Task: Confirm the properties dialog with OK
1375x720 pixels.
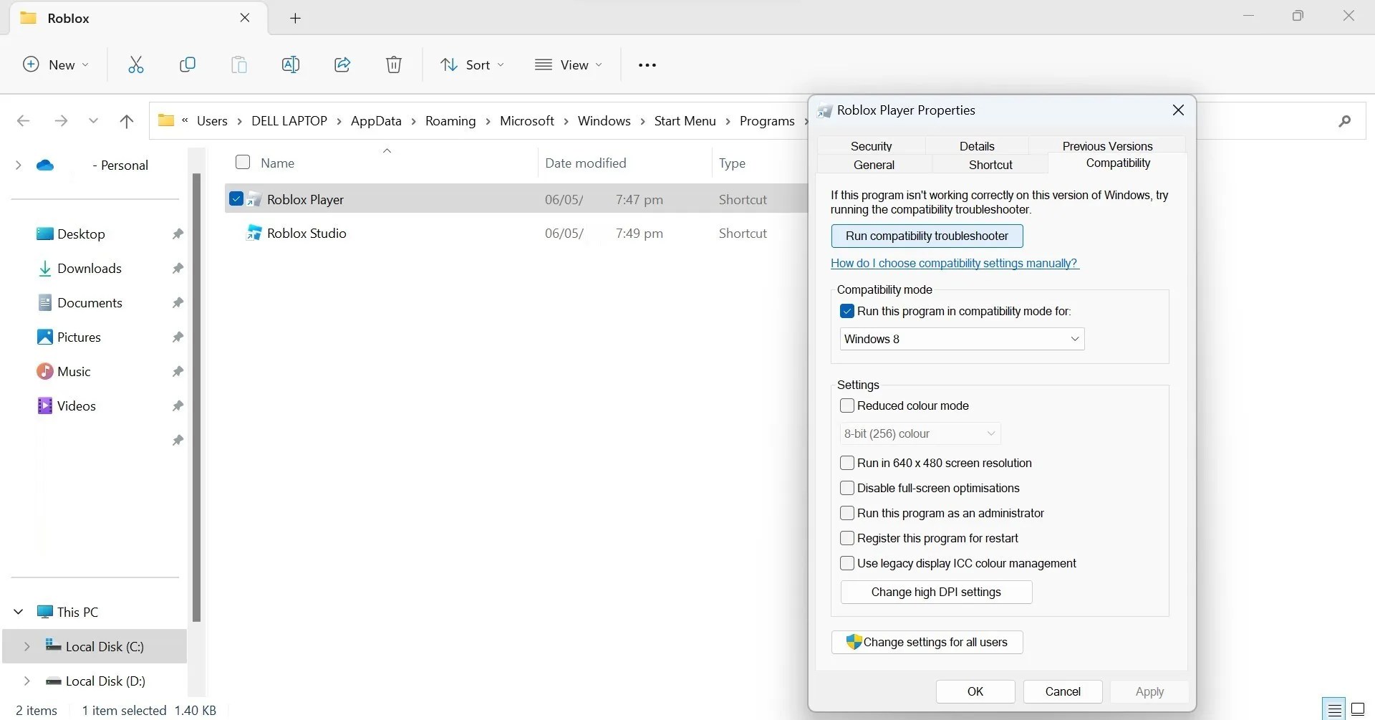Action: [975, 691]
